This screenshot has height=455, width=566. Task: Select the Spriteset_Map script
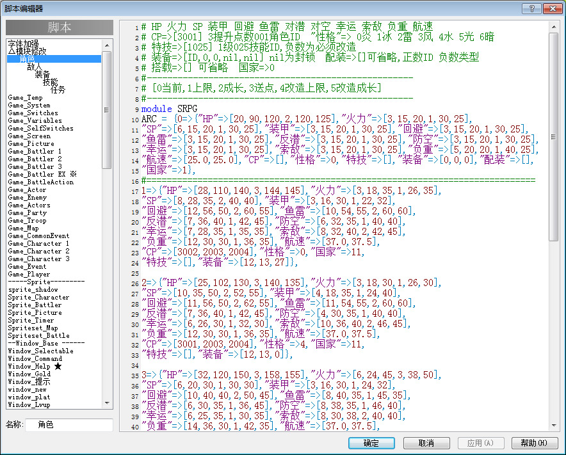33,328
